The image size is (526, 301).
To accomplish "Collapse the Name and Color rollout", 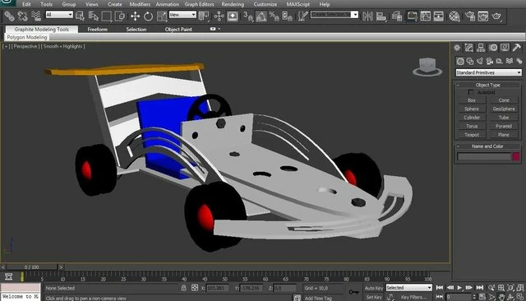I will point(487,146).
